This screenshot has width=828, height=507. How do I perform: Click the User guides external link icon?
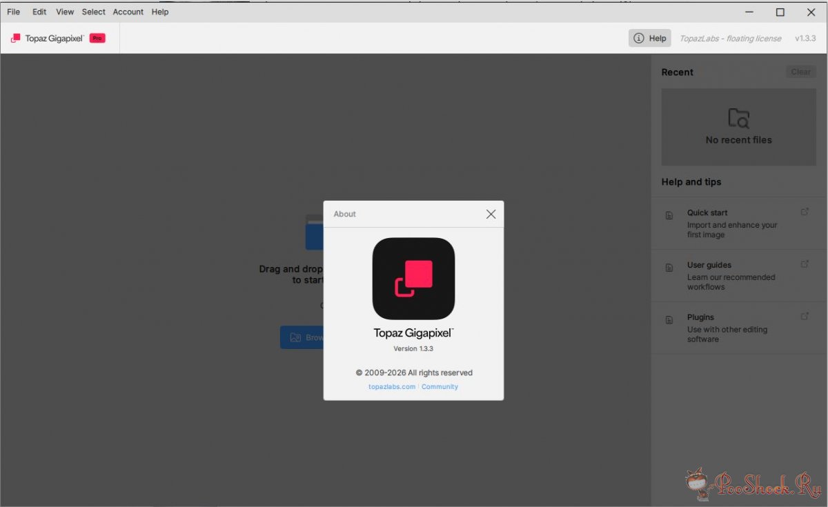pyautogui.click(x=805, y=264)
